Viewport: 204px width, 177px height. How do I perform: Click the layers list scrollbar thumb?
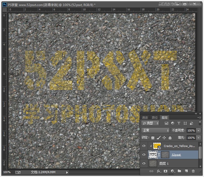(x=200, y=153)
